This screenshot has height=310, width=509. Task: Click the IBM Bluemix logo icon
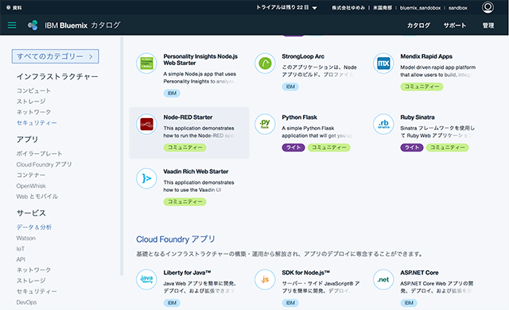pos(33,25)
